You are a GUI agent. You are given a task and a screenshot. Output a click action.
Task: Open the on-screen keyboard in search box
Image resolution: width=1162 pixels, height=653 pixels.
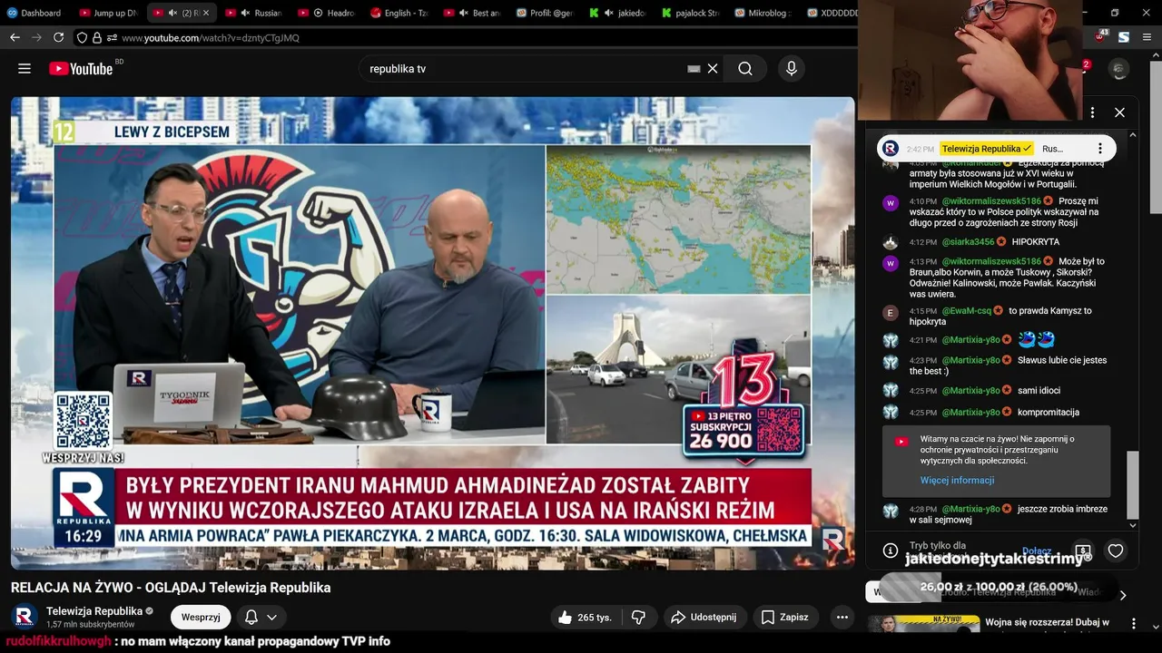coord(694,69)
